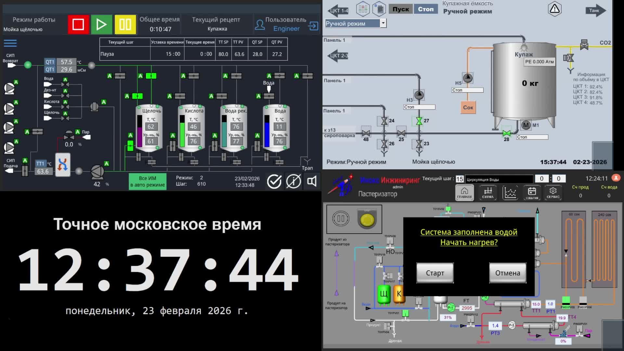The height and width of the screenshot is (351, 624).
Task: Click the Старт button in dialog
Action: pyautogui.click(x=435, y=273)
